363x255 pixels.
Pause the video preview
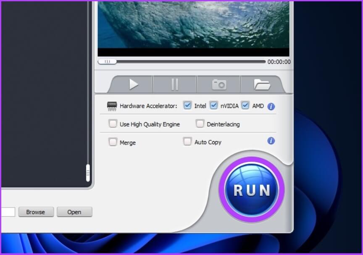(175, 84)
